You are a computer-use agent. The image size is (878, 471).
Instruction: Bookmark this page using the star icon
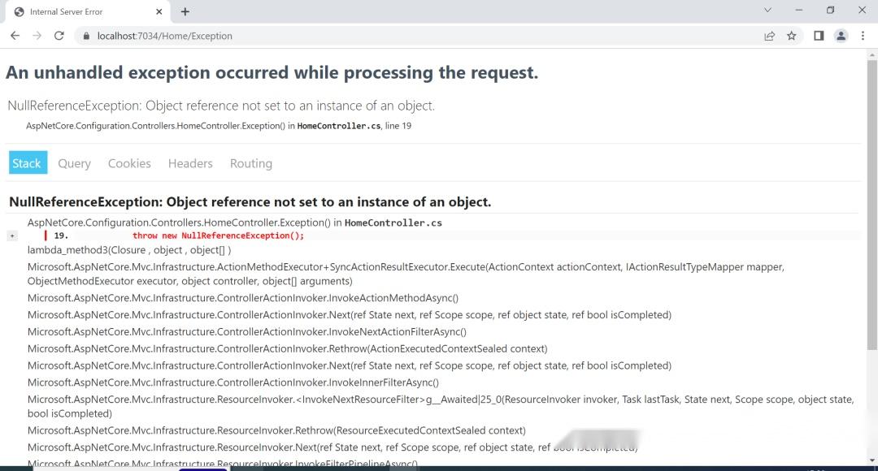click(791, 36)
